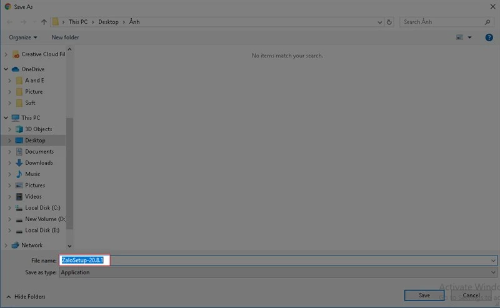Open the Help question mark icon
This screenshot has height=308, width=500.
coord(489,37)
